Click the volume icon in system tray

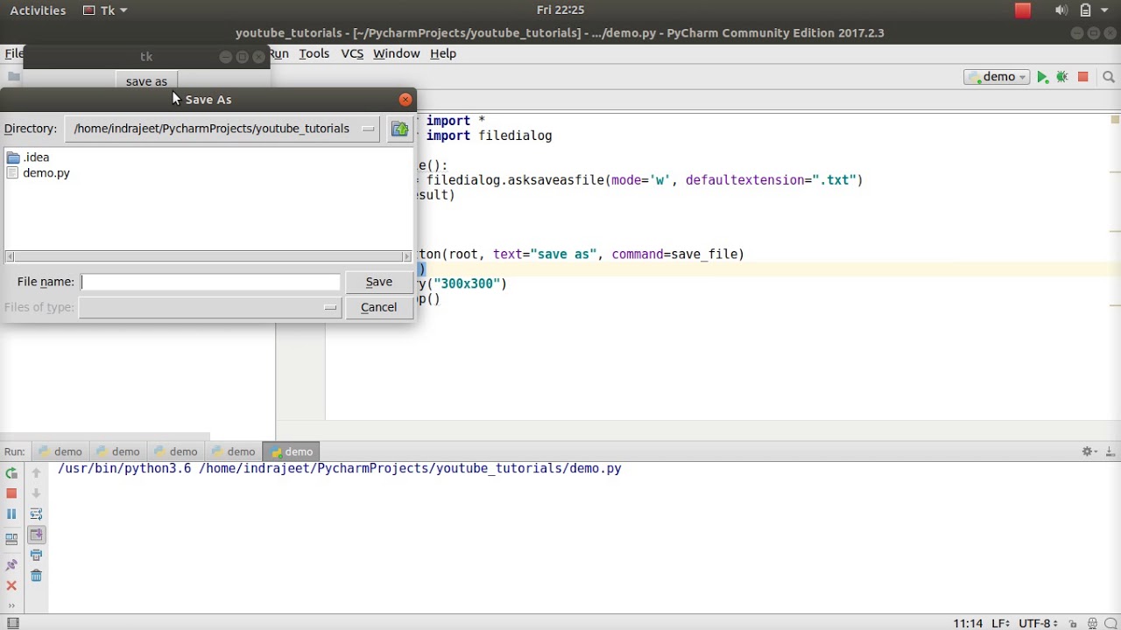(x=1061, y=10)
